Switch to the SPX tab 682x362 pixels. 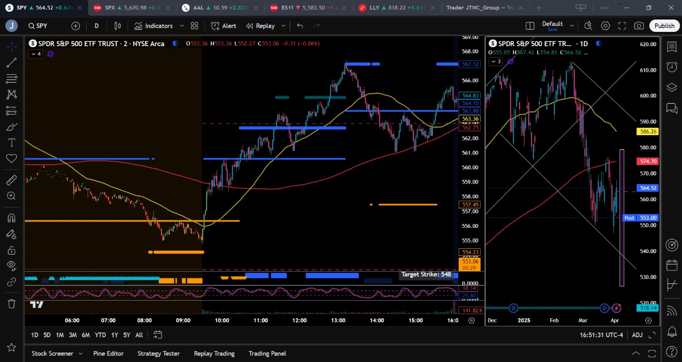[132, 8]
